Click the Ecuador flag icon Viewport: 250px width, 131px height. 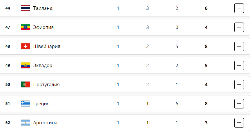click(26, 65)
